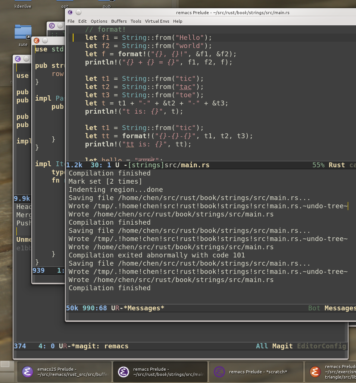
Task: Click the 'Indenting region...done' message line
Action: (x=116, y=190)
